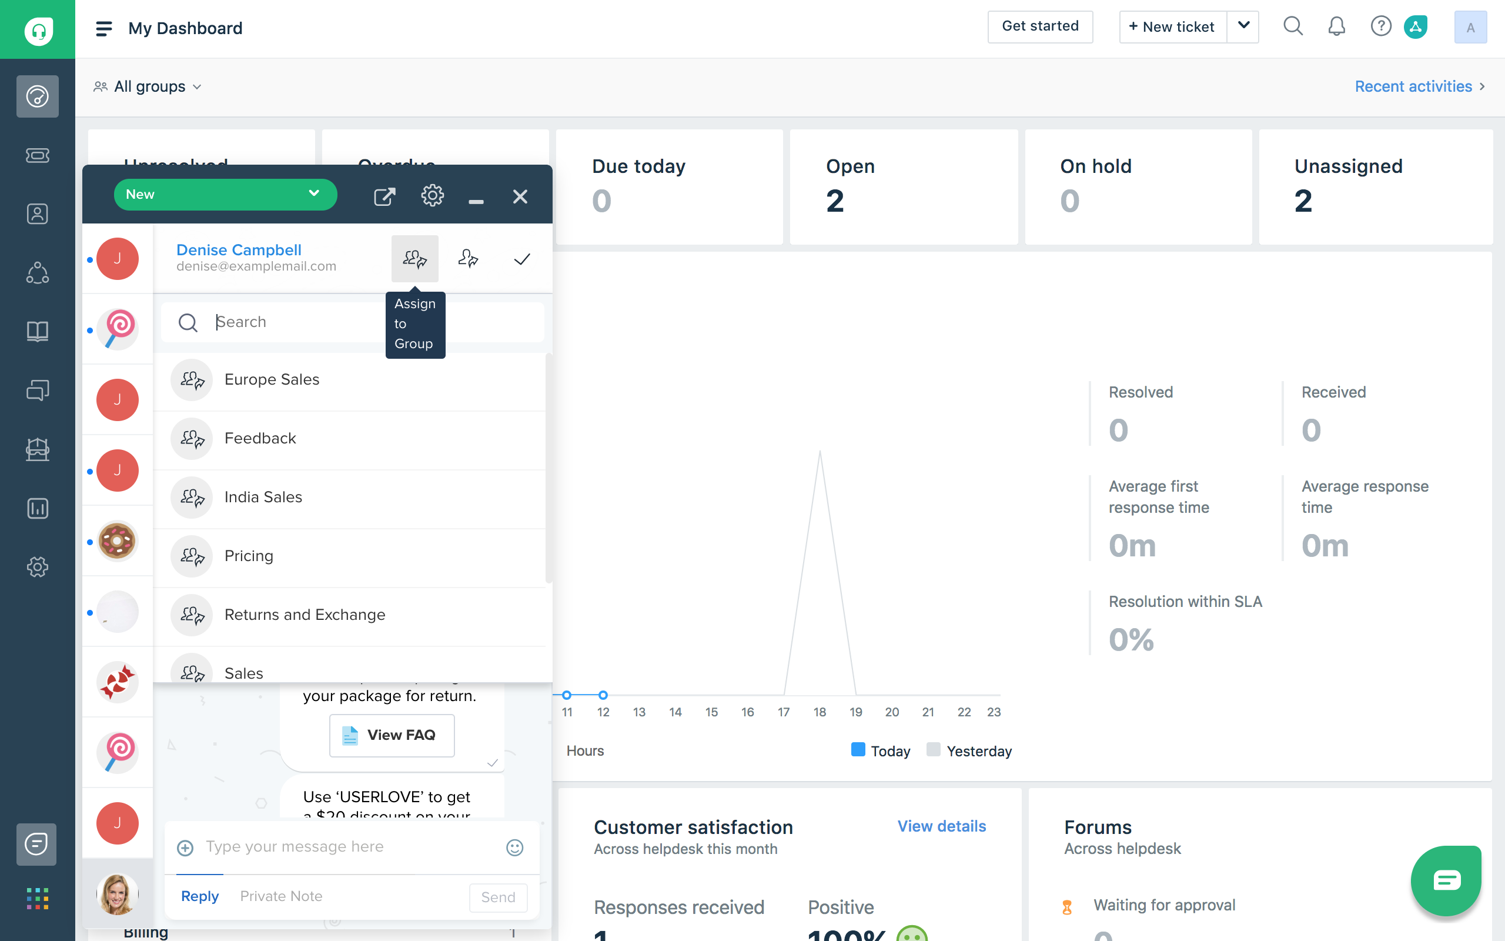The width and height of the screenshot is (1505, 941).
Task: Click the Assign to Group icon
Action: tap(415, 258)
